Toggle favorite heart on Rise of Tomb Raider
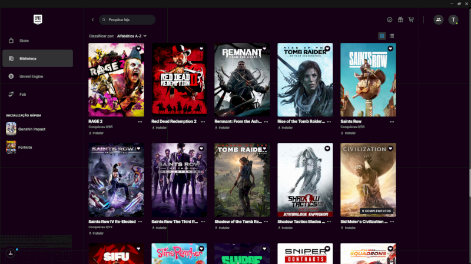Viewport: 471px width, 264px height. [x=327, y=48]
